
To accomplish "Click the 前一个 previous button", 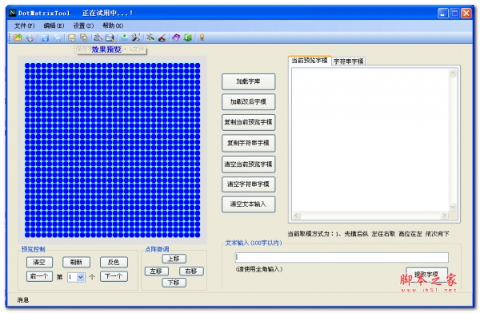I will (x=39, y=276).
